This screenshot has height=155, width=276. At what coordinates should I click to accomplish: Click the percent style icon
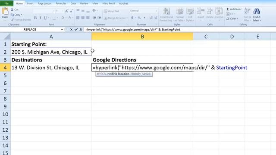[139, 18]
